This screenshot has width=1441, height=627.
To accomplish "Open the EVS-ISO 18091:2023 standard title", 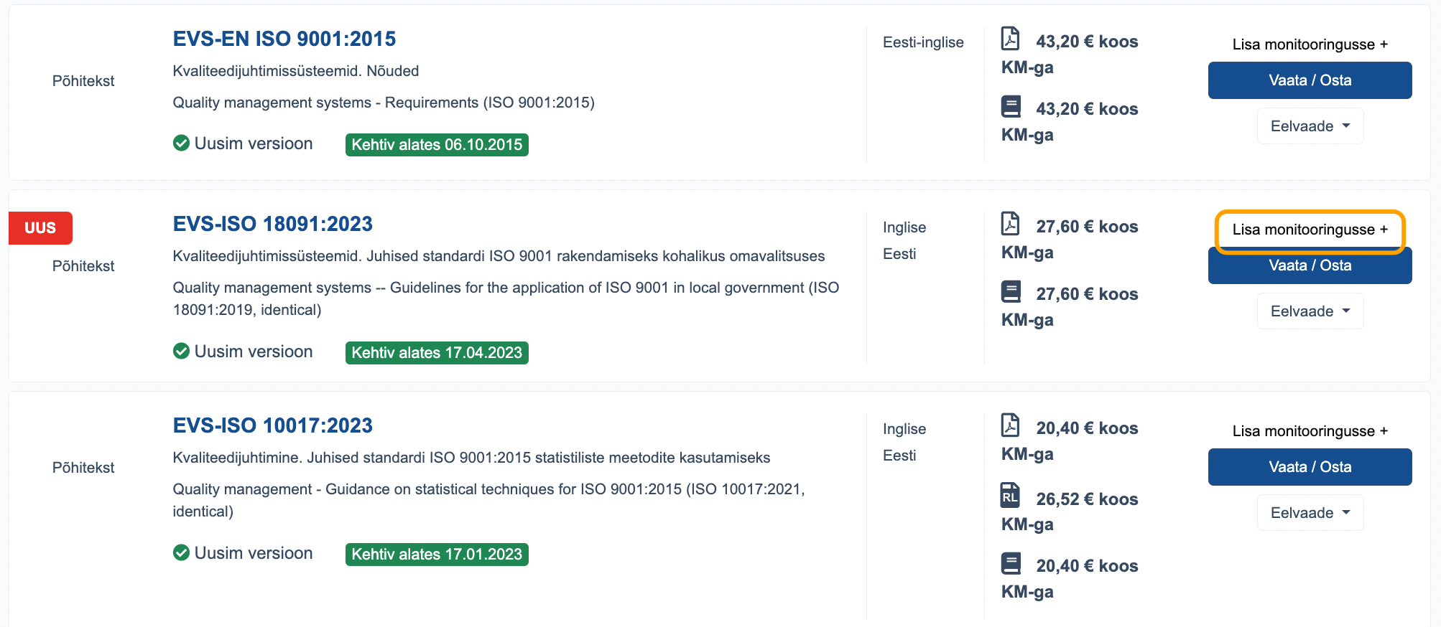I will click(x=272, y=224).
